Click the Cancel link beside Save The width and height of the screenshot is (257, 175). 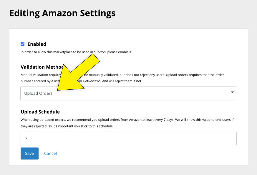(x=50, y=153)
